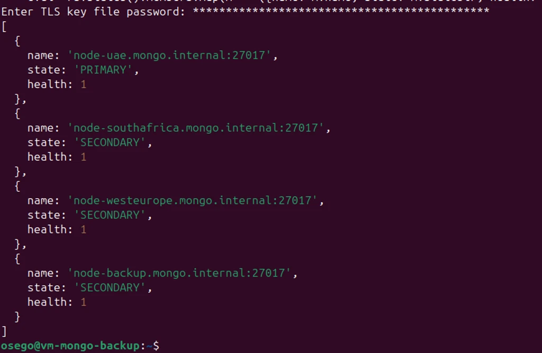The height and width of the screenshot is (353, 542).
Task: Click the masked TLS password asterisks
Action: pyautogui.click(x=341, y=11)
